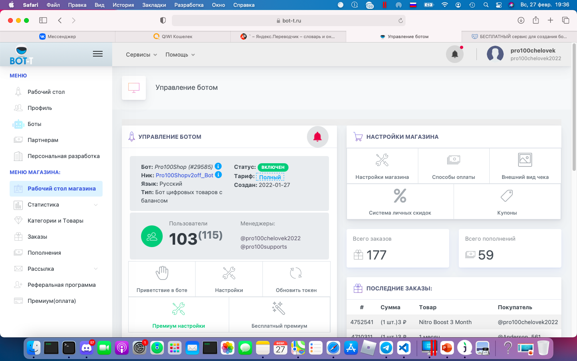Screen dimensions: 577x361
Task: Click the Обновить токен refresh tile
Action: pyautogui.click(x=296, y=279)
